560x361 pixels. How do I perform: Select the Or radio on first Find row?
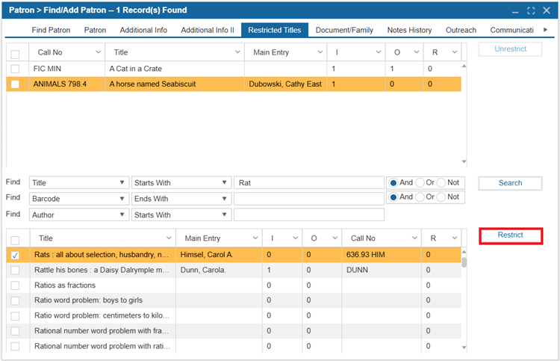tap(420, 182)
